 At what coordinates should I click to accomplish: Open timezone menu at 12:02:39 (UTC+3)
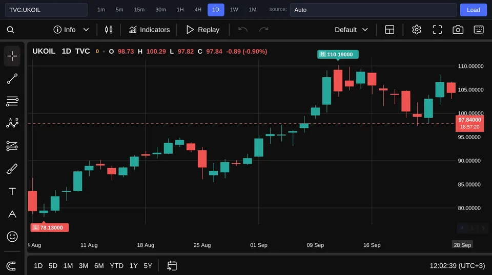457,266
